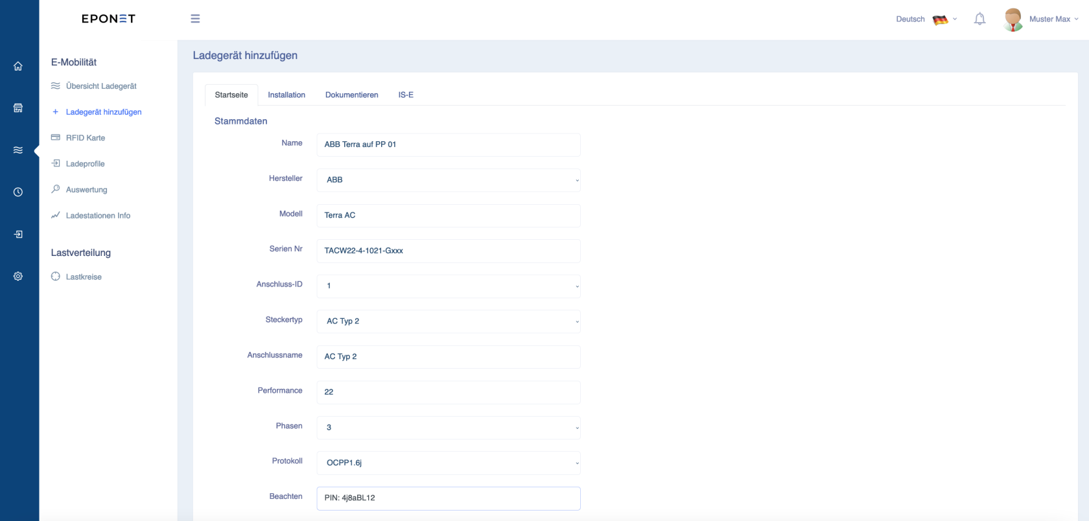Click the EPONET logo
This screenshot has width=1089, height=521.
(x=108, y=19)
